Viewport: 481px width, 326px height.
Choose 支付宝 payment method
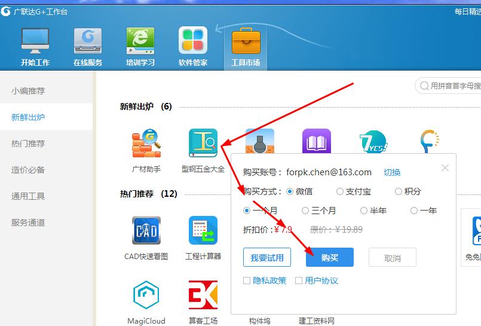tap(339, 191)
